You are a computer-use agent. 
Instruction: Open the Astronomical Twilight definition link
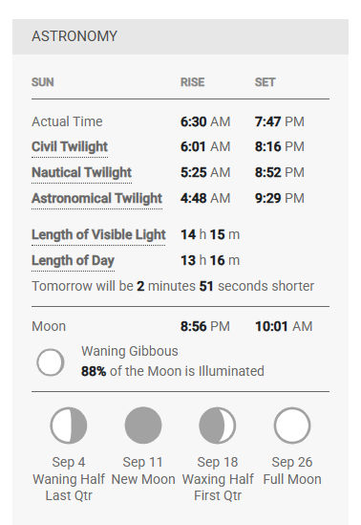pyautogui.click(x=97, y=198)
